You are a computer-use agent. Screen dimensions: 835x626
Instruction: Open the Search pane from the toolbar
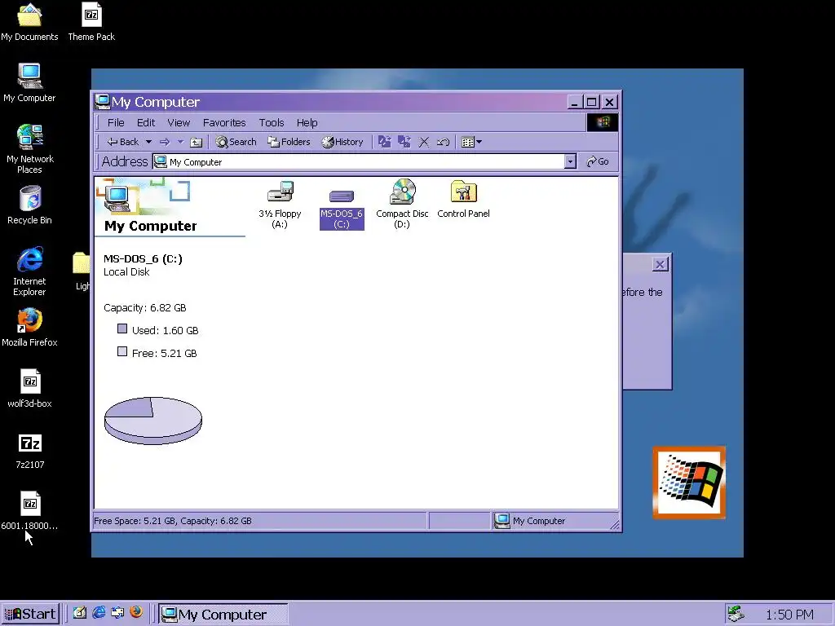pos(236,142)
